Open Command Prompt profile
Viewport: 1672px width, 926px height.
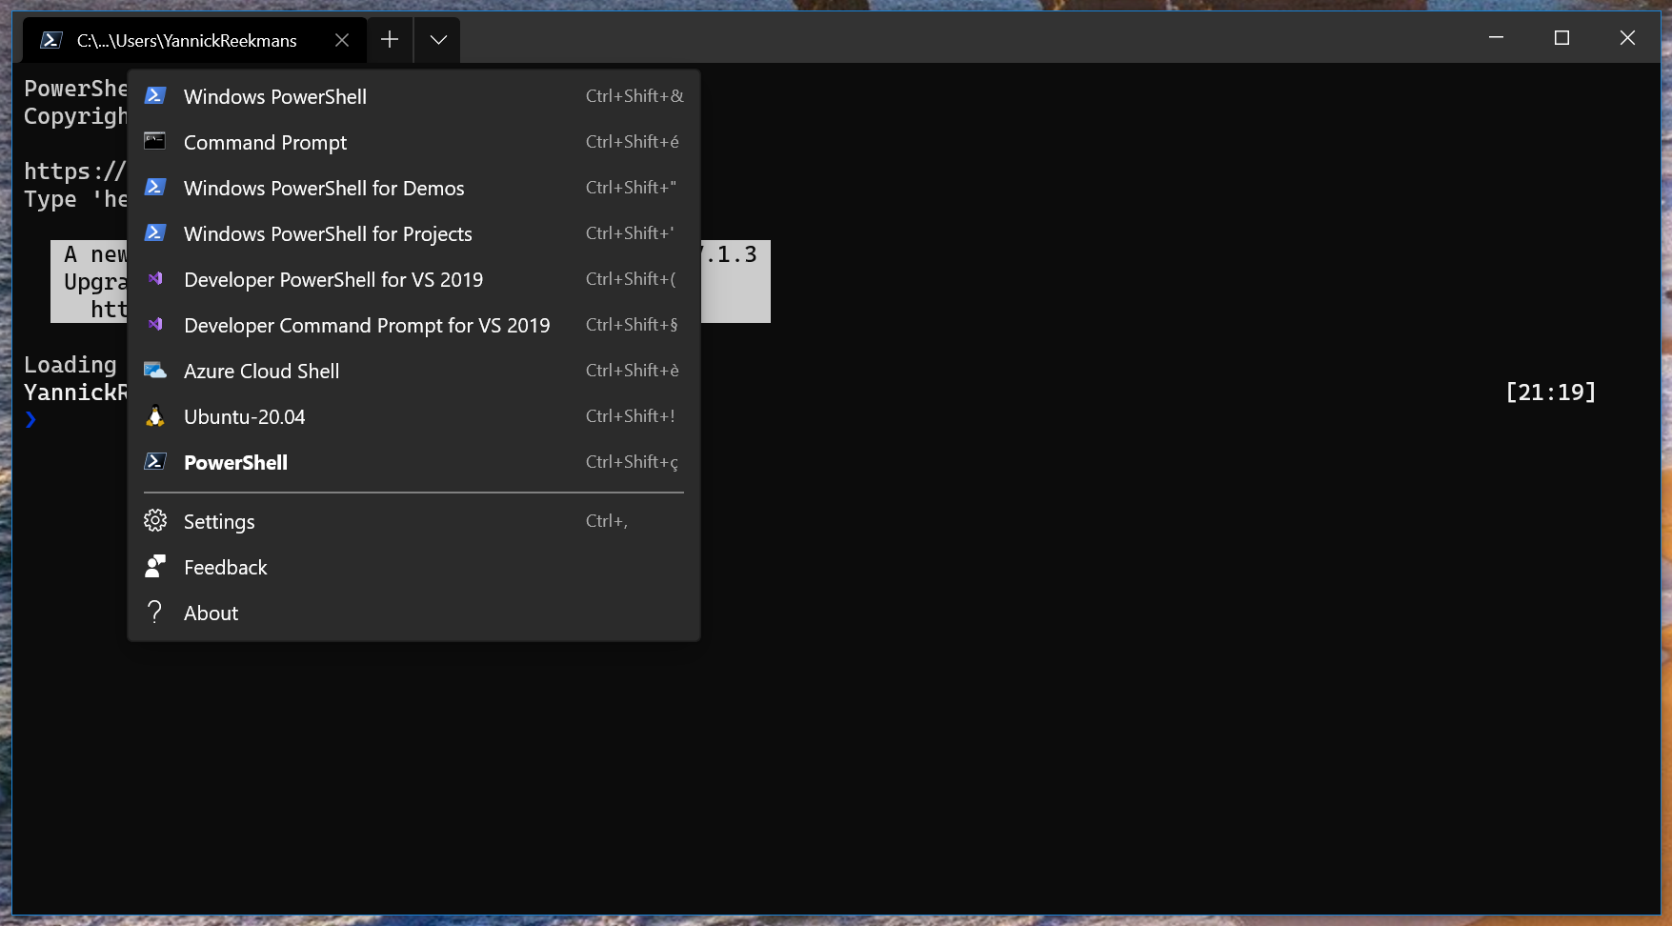tap(413, 142)
